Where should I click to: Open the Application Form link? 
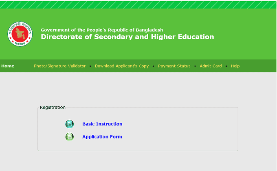(102, 137)
